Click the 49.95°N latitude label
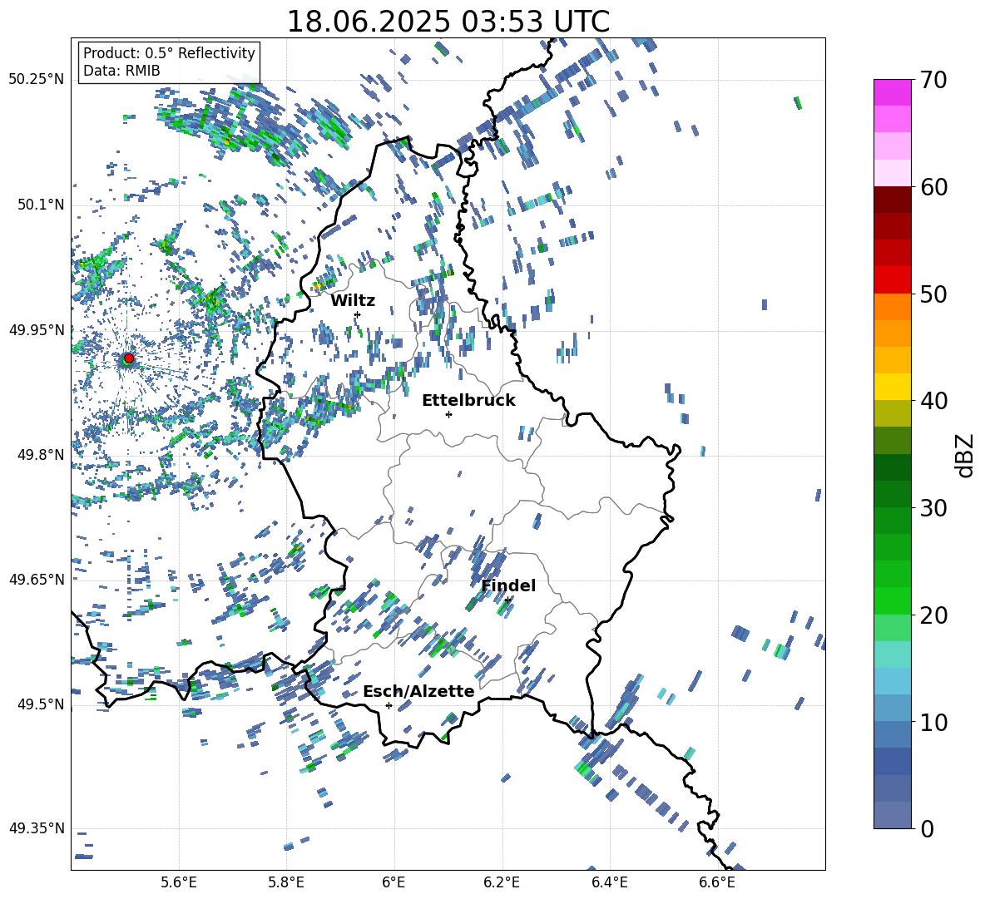 point(37,330)
